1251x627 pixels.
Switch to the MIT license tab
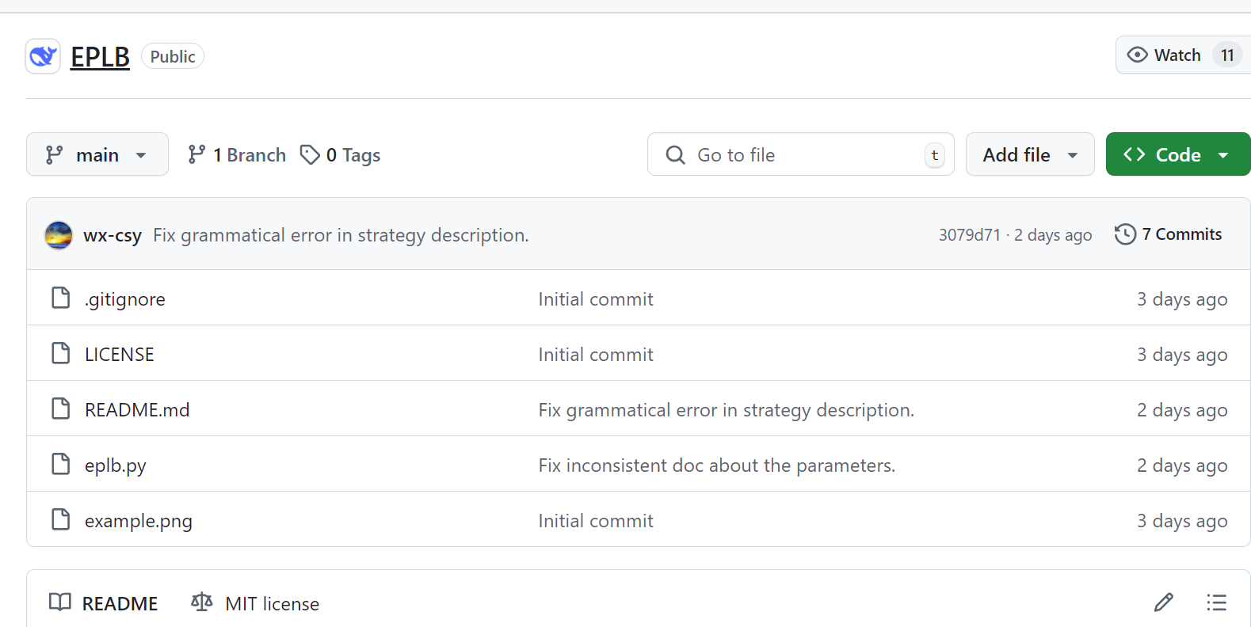(255, 603)
